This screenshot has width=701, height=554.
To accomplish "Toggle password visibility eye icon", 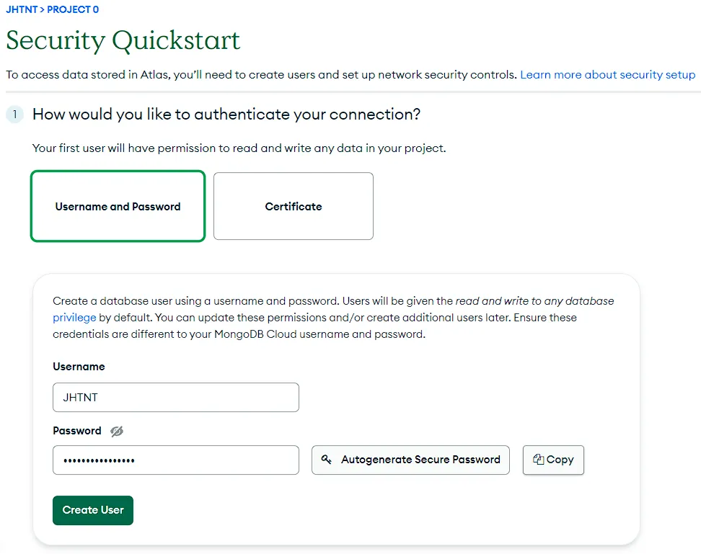I will [117, 431].
